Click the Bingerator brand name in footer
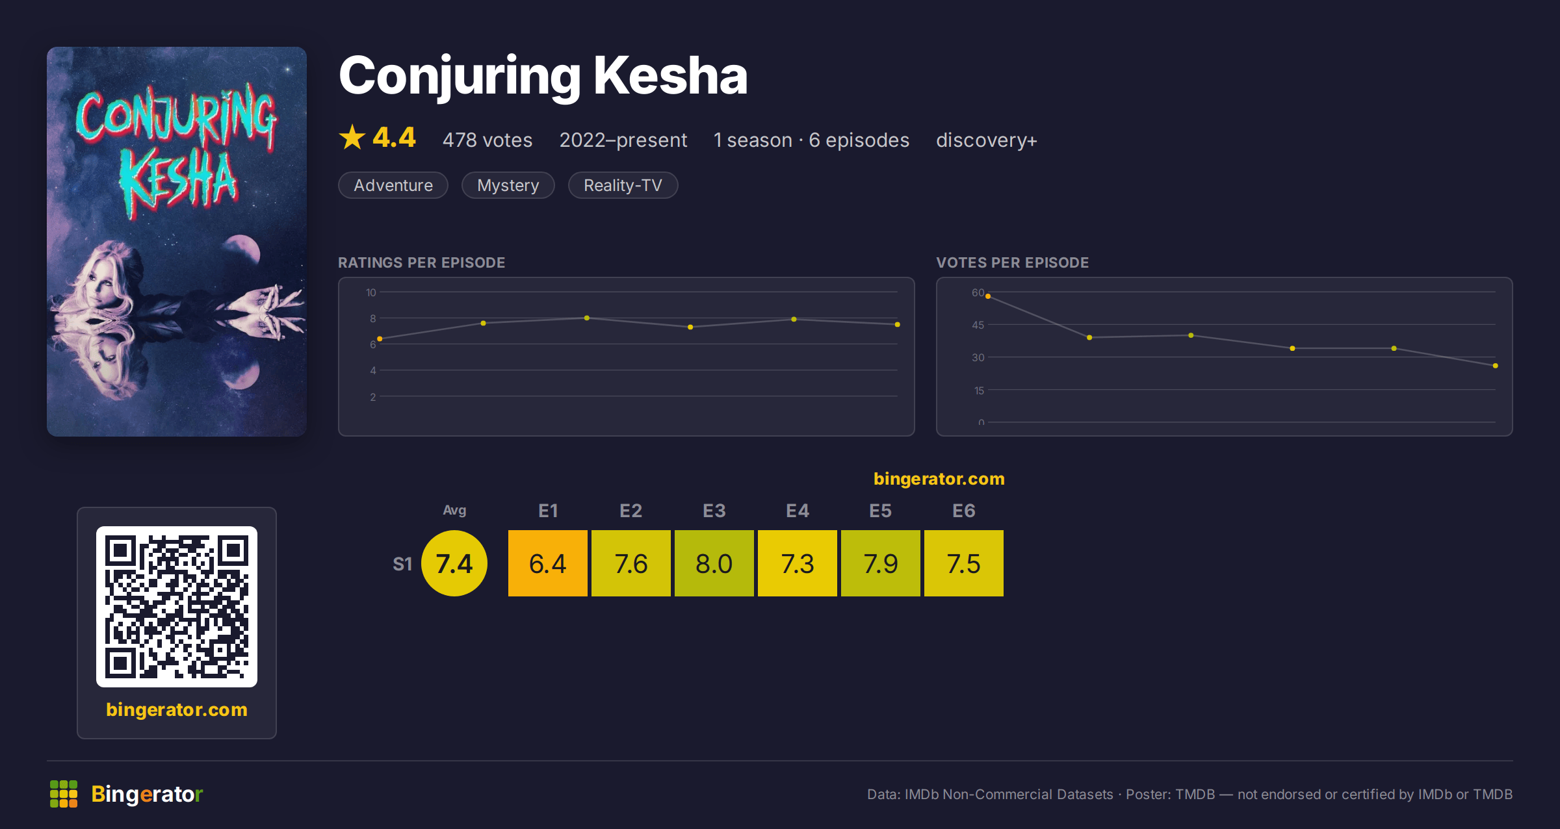The height and width of the screenshot is (829, 1560). pos(147,794)
